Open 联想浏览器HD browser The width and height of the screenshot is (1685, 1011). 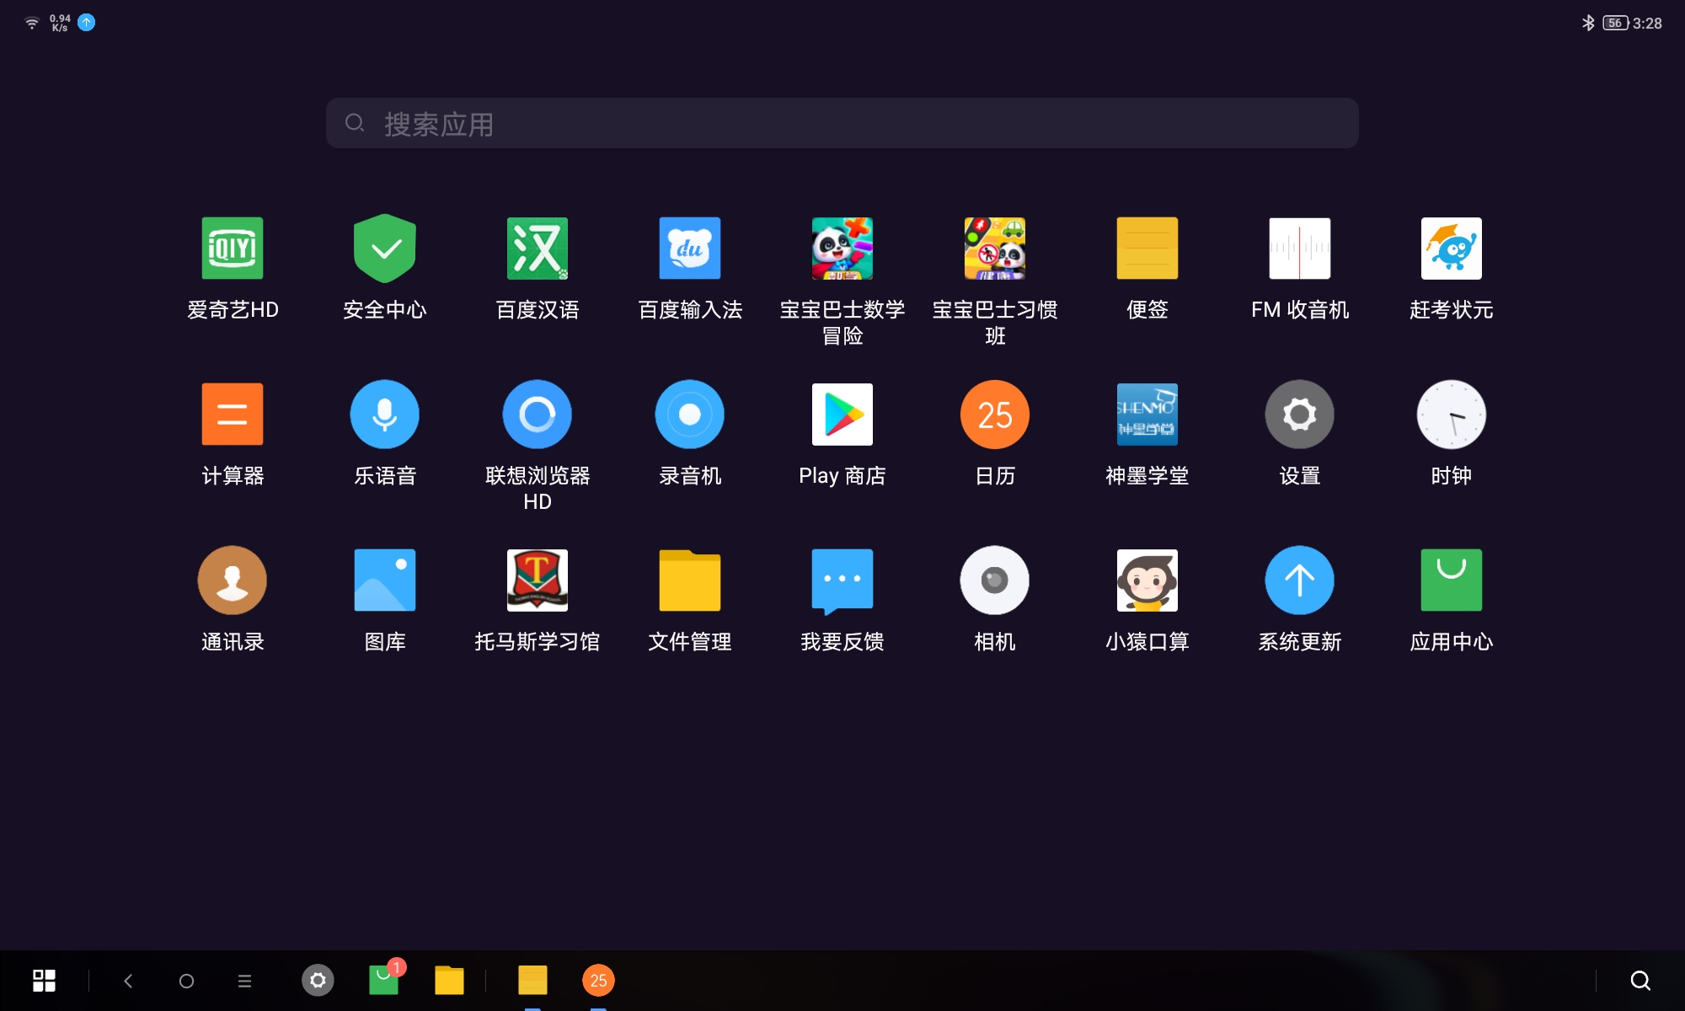pyautogui.click(x=538, y=414)
